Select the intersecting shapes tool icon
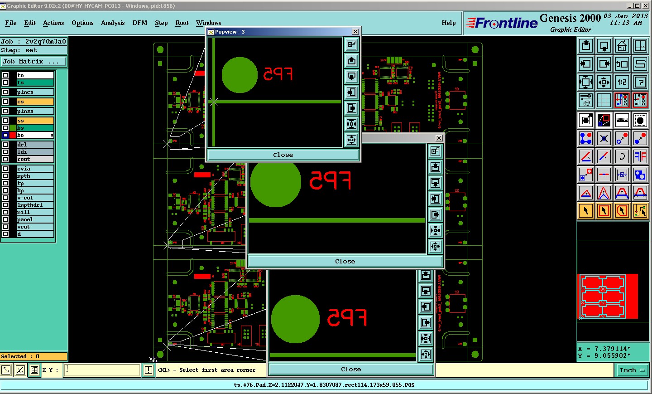This screenshot has height=394, width=652. coord(640,175)
